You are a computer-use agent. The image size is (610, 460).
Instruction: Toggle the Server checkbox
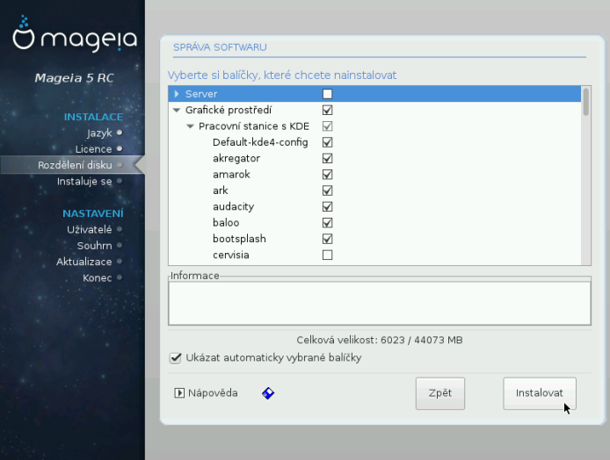point(327,94)
